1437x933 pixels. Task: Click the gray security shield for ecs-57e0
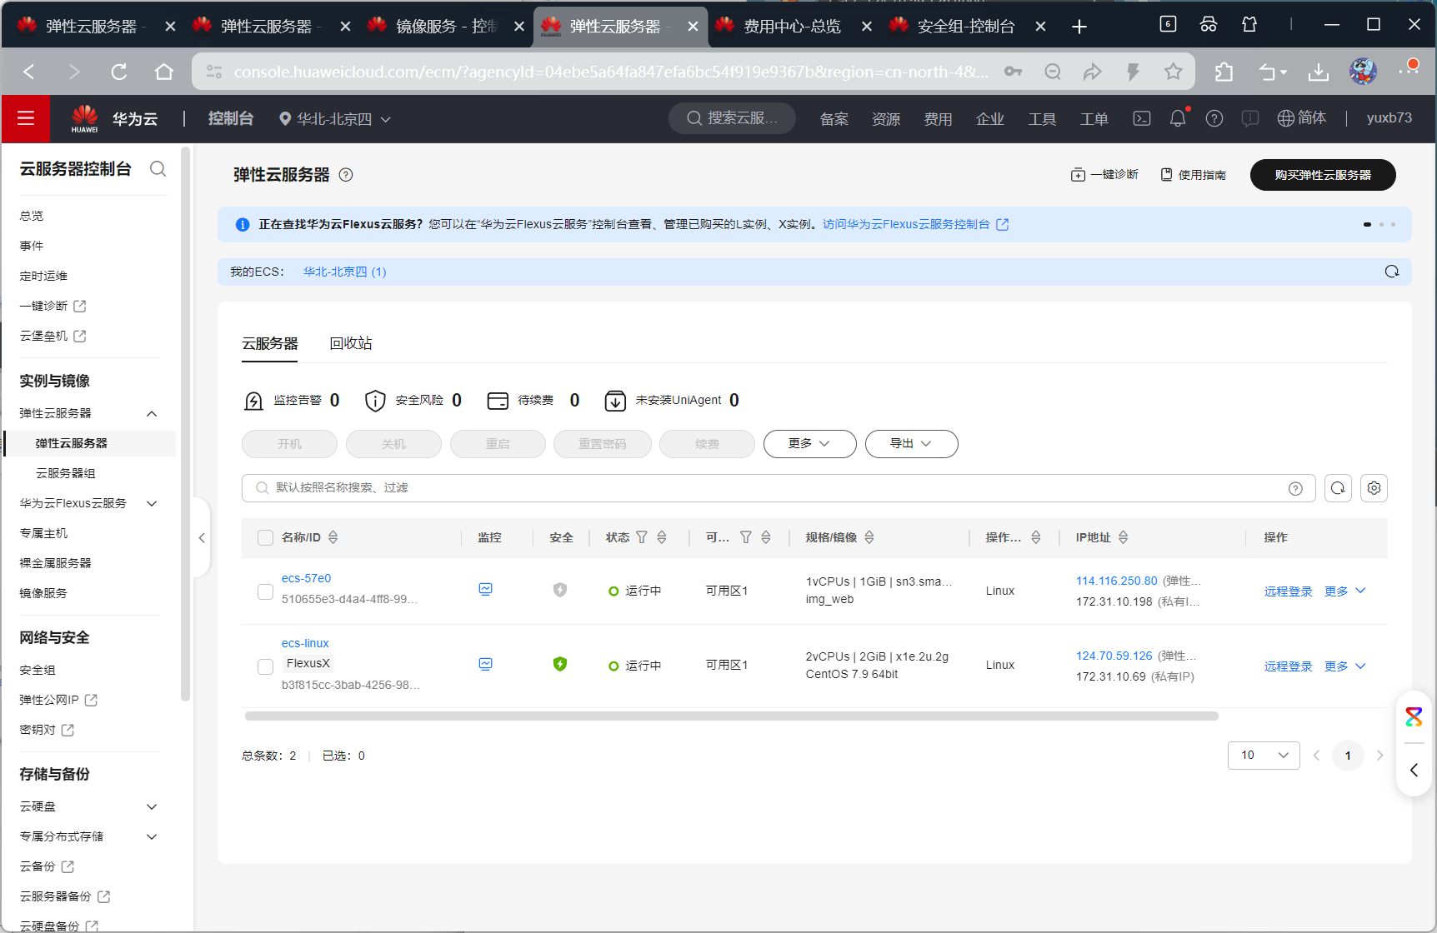[x=560, y=590]
